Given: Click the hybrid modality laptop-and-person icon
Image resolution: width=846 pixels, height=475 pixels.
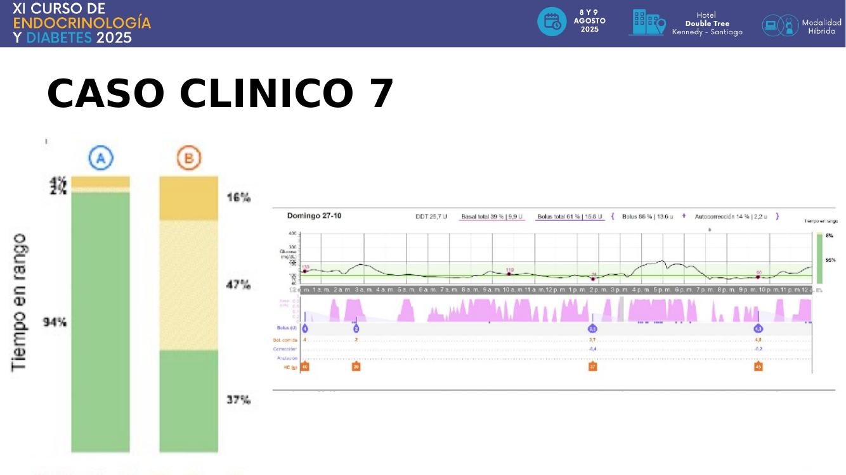Looking at the screenshot, I should 779,25.
